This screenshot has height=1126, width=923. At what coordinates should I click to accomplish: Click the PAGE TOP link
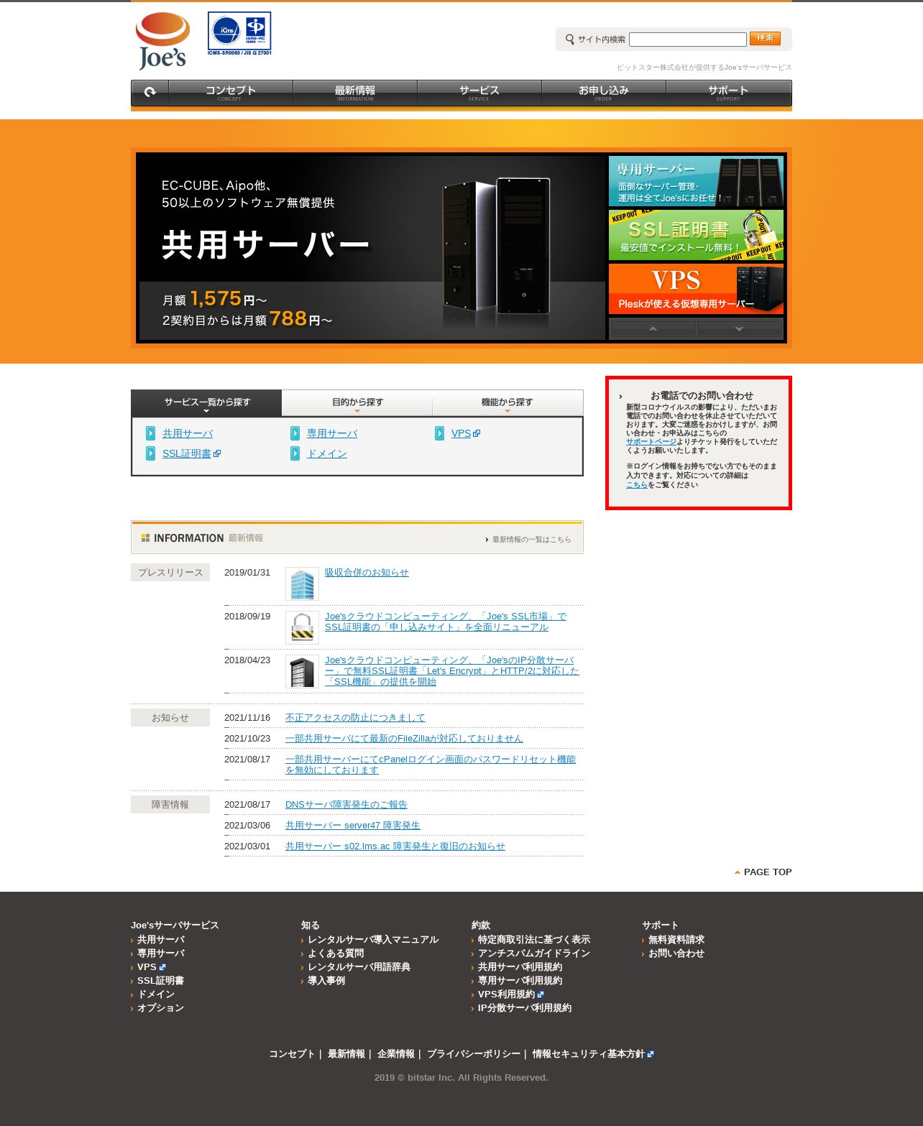[x=763, y=872]
